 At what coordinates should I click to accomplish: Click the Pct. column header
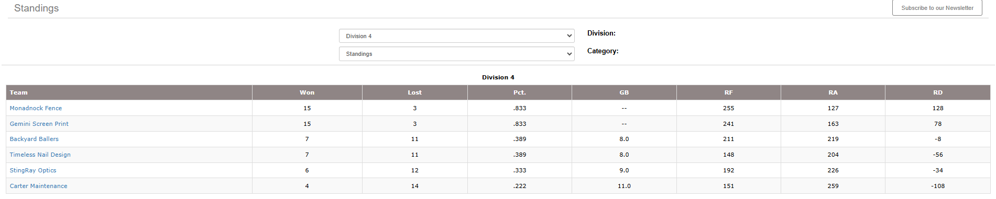[x=519, y=92]
